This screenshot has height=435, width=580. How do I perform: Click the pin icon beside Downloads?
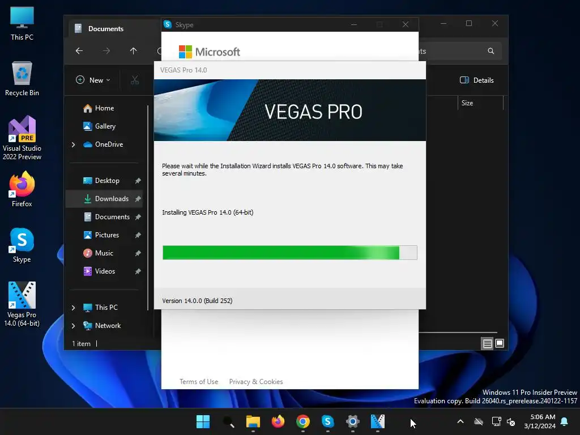pos(138,199)
